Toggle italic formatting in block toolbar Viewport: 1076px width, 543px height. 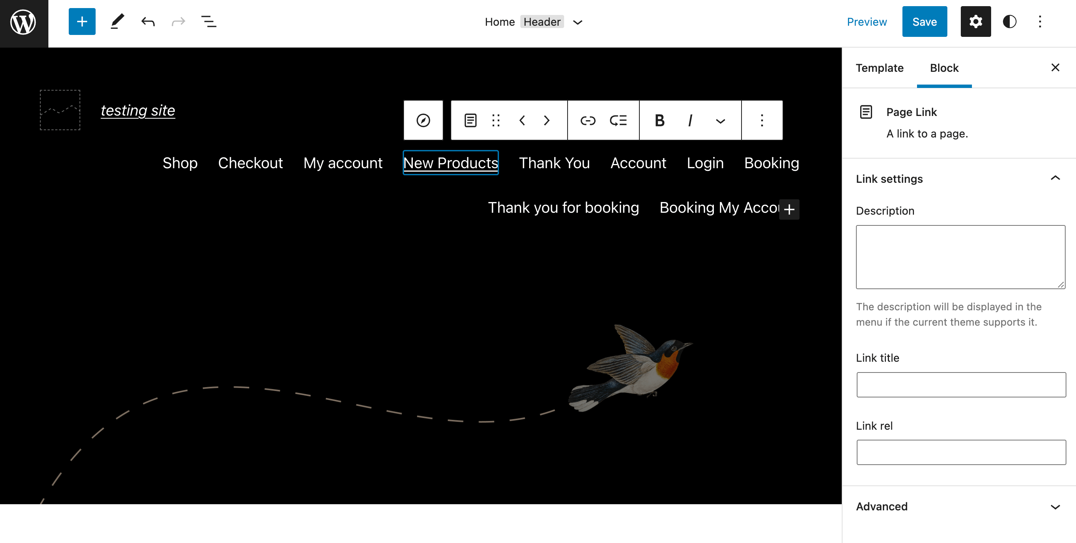[690, 121]
